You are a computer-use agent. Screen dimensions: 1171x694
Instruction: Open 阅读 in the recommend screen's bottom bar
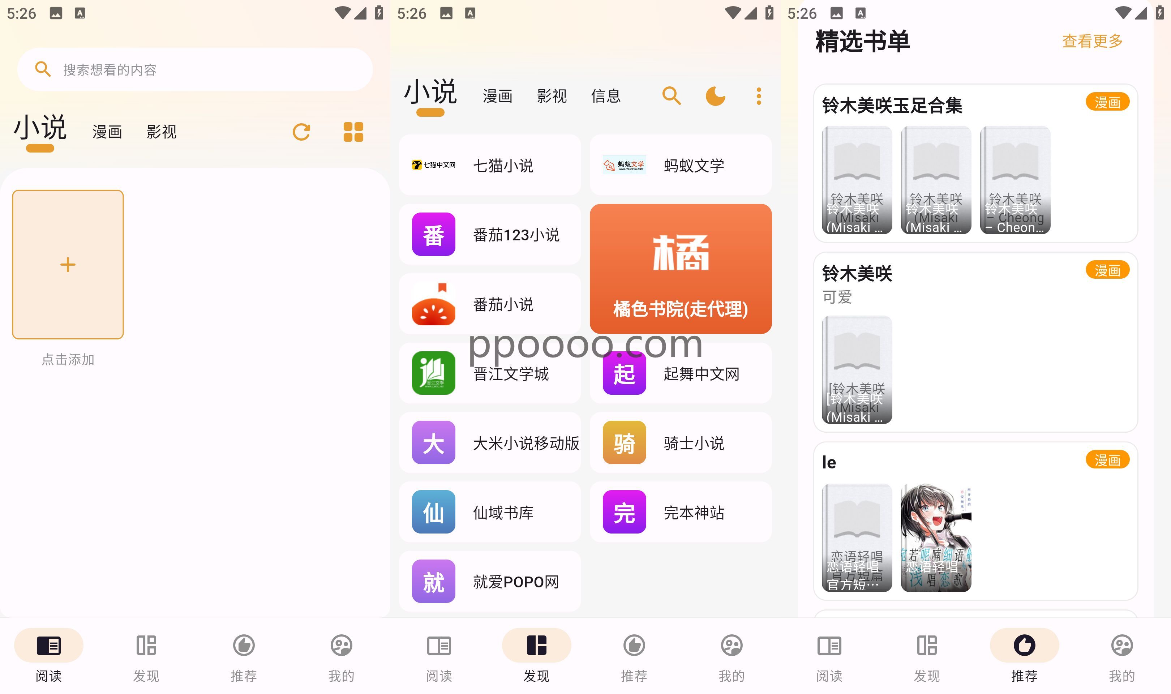[829, 656]
